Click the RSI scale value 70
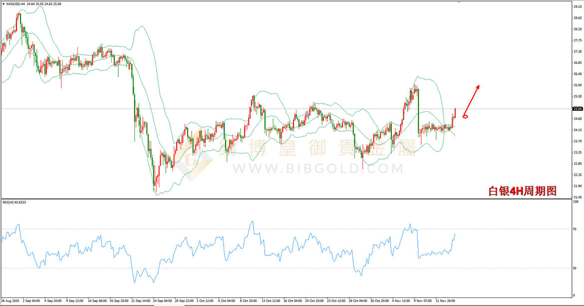Screen dimensions: 584x306 tap(575, 229)
